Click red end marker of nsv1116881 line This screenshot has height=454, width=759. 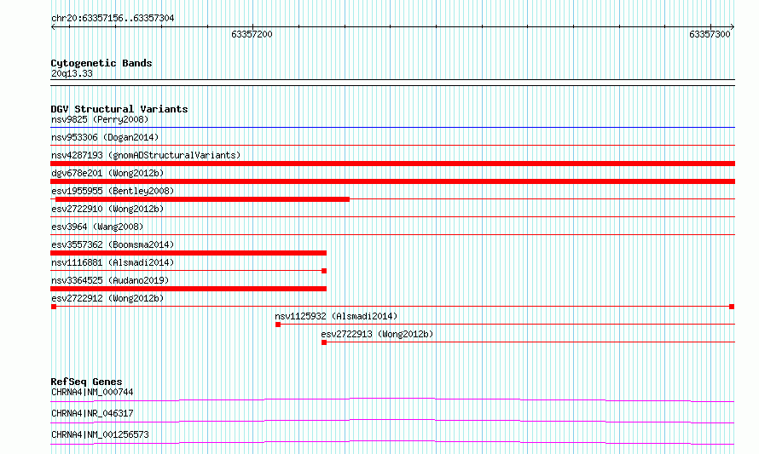324,271
